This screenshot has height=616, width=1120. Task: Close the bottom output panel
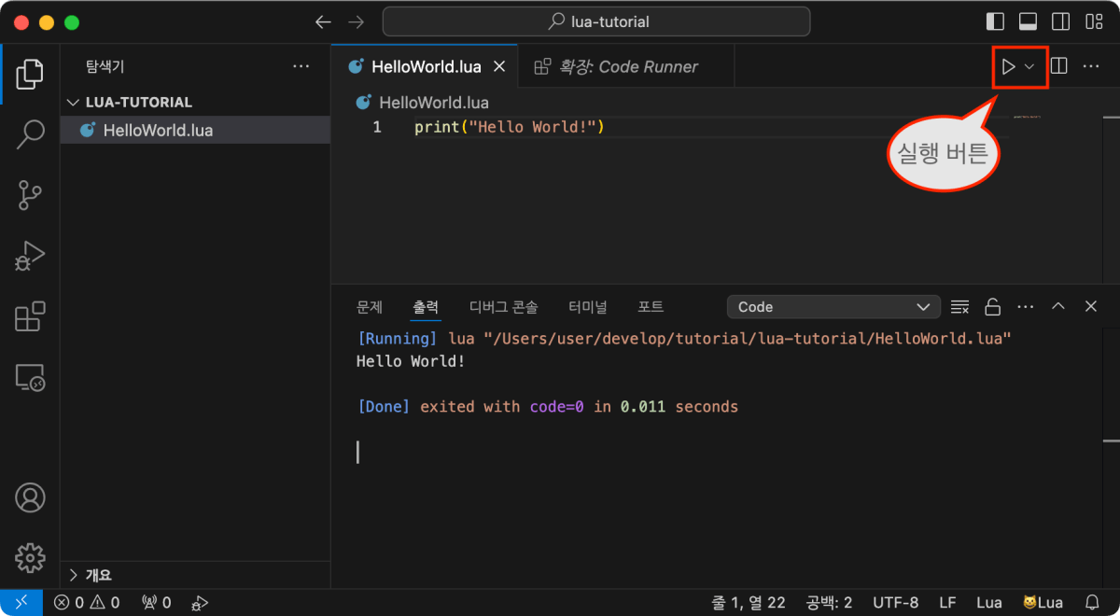(1091, 307)
